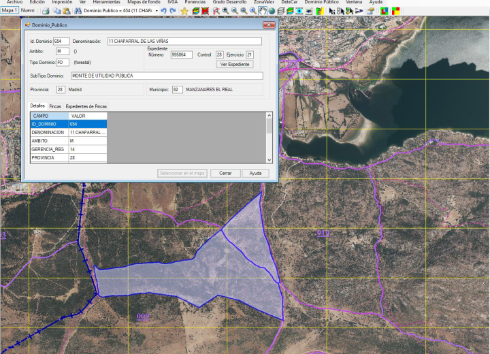Switch to Expedientes de Fincas tab

click(x=86, y=106)
